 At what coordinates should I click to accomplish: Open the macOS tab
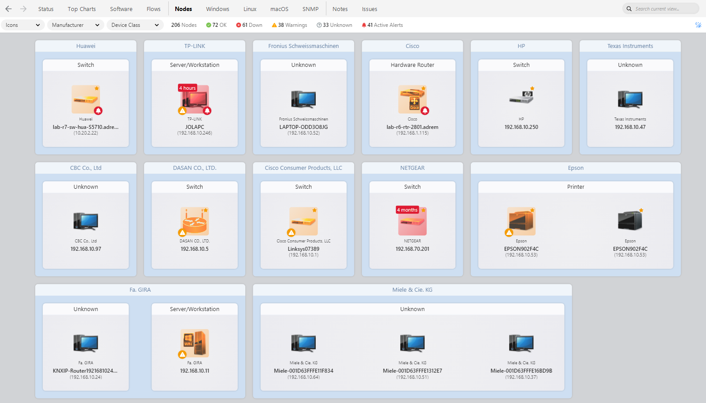[x=279, y=9]
